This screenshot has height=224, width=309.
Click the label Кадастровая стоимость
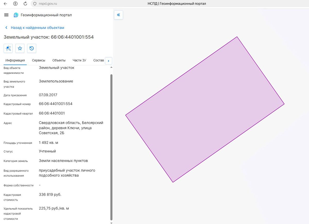(12, 198)
